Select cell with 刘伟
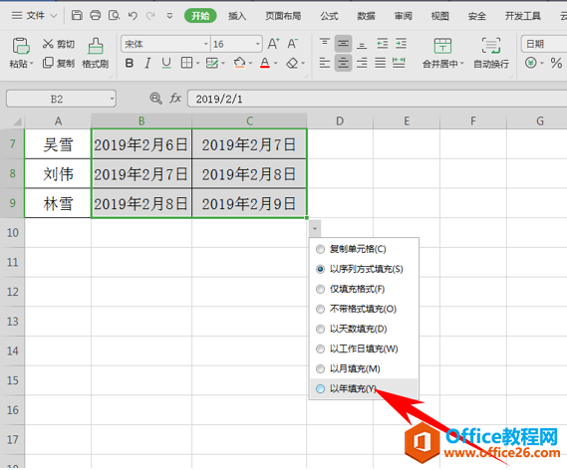 [x=58, y=174]
